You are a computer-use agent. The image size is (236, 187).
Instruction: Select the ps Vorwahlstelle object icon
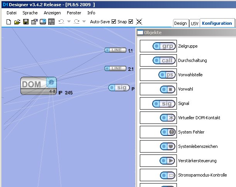pos(167,75)
